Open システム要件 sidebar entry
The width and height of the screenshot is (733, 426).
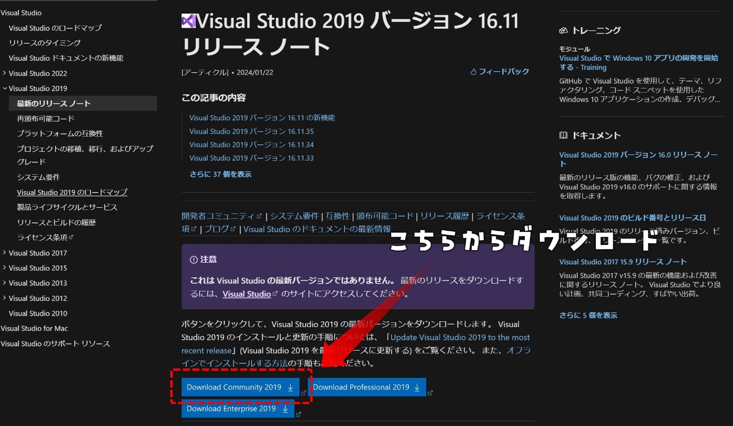[x=38, y=177]
